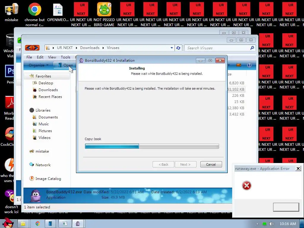Image resolution: width=304 pixels, height=228 pixels.
Task: Open the File menu
Action: pos(29,57)
